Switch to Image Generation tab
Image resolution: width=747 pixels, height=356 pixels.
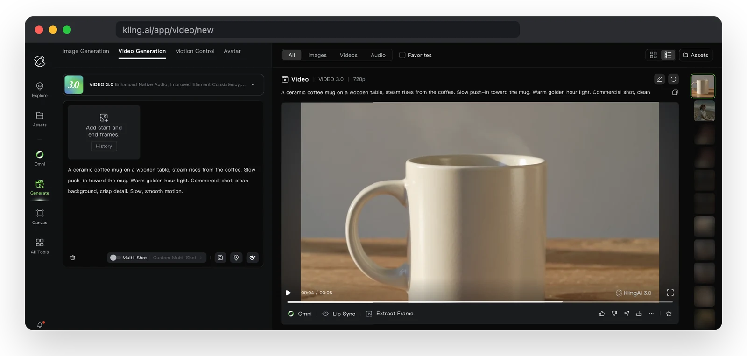(x=86, y=51)
